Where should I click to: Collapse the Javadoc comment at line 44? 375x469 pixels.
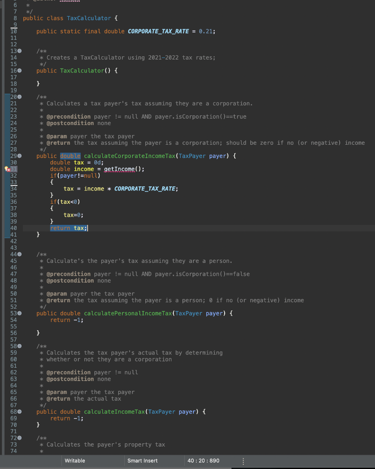click(x=19, y=254)
